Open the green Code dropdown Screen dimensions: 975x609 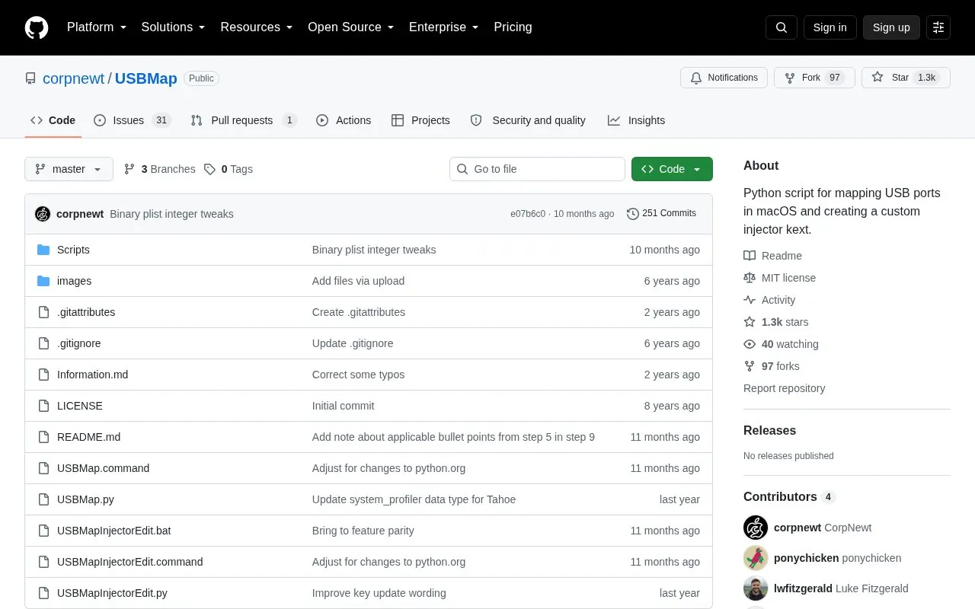click(672, 169)
